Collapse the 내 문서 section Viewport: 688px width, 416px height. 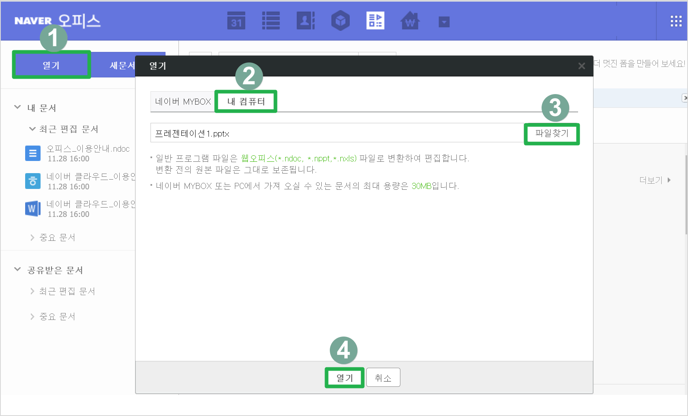coord(17,107)
